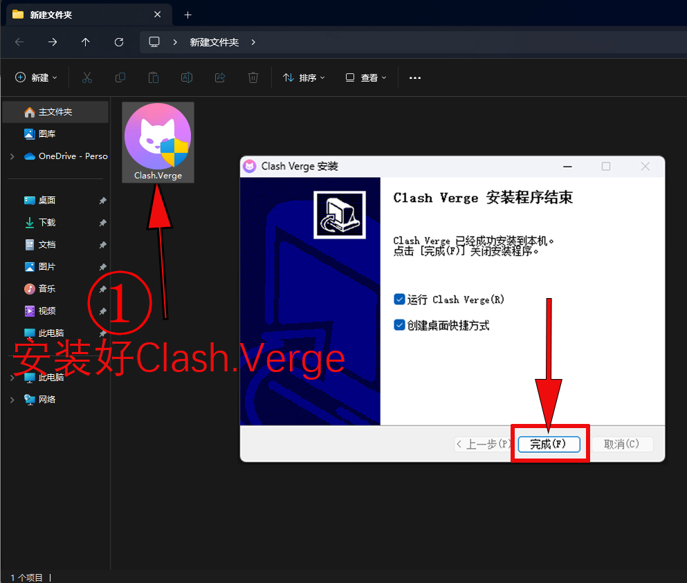Select 下载 (Downloads) in sidebar
The height and width of the screenshot is (583, 687).
[x=47, y=223]
